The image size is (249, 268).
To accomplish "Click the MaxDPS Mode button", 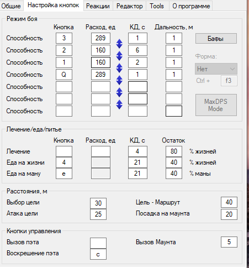I will coord(216,105).
